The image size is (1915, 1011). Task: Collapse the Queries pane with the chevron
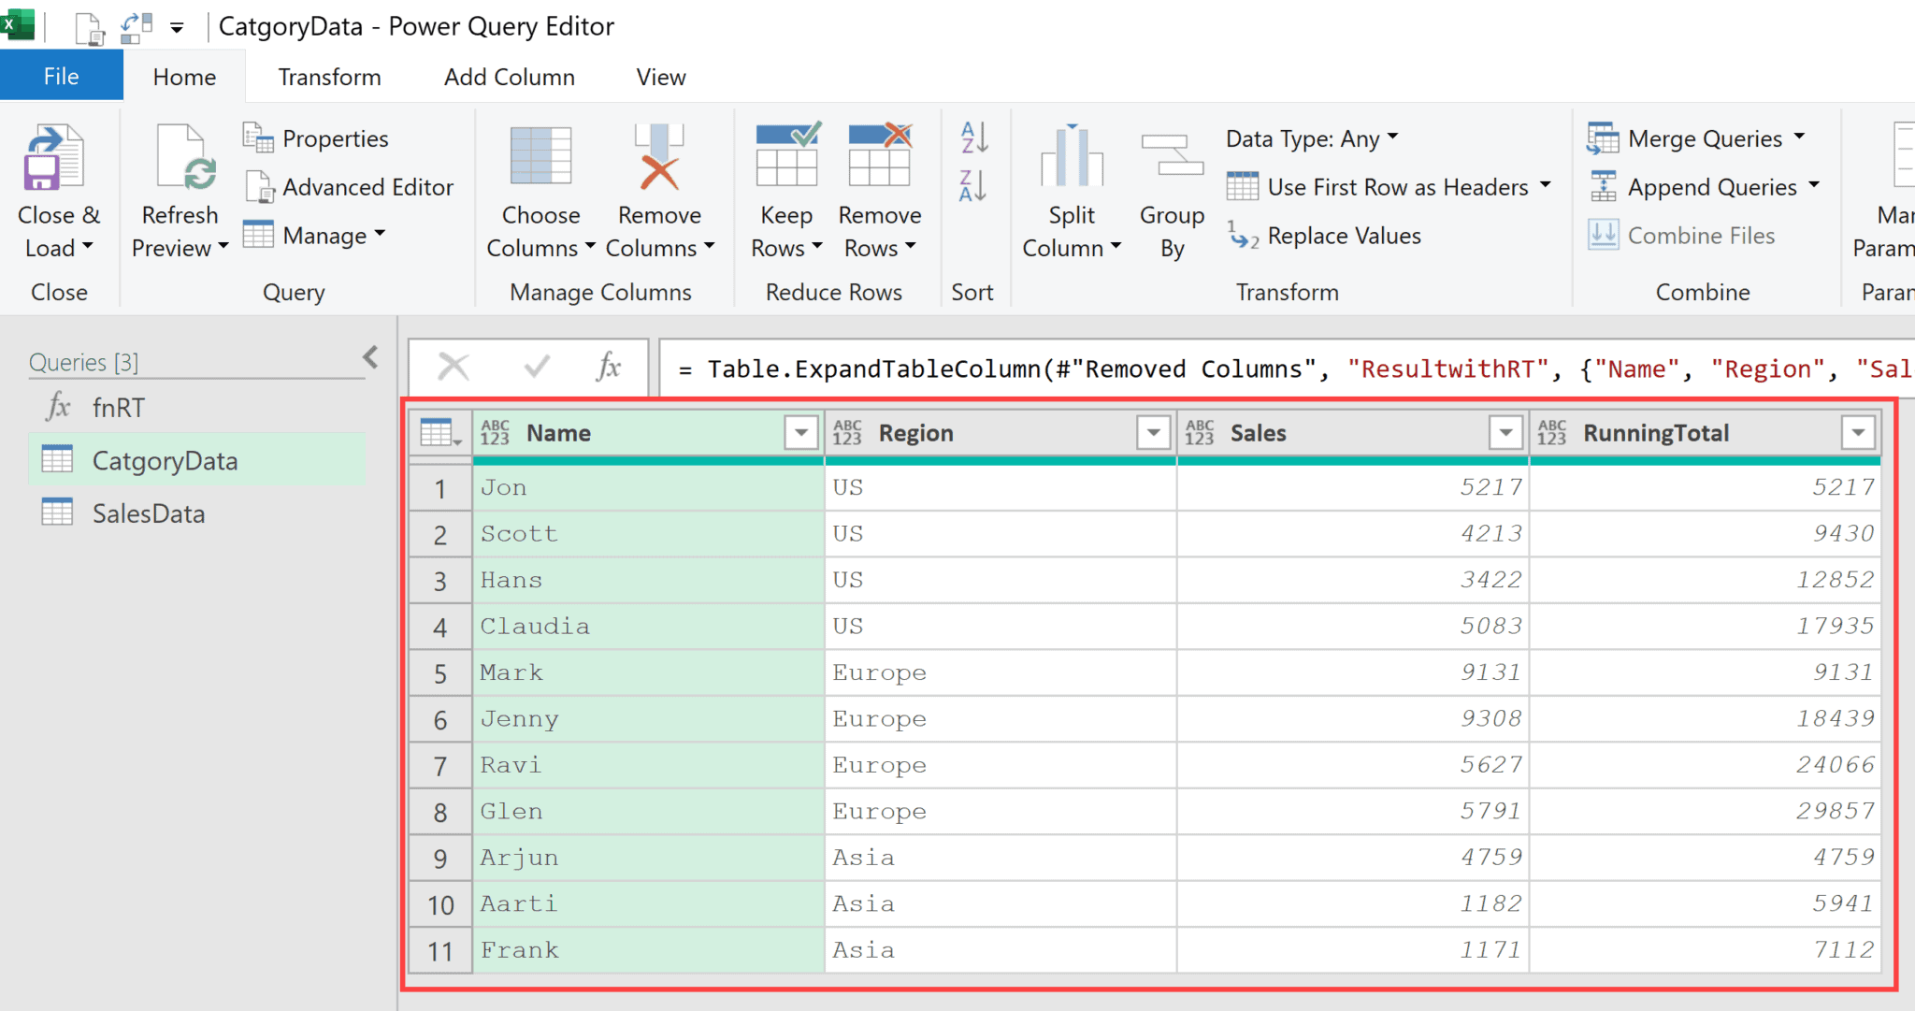pos(370,356)
